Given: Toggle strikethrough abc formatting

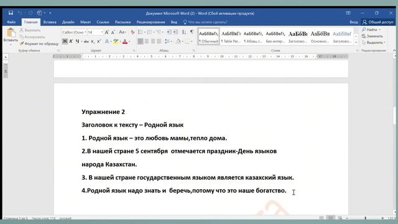Looking at the screenshot, I should 86,41.
